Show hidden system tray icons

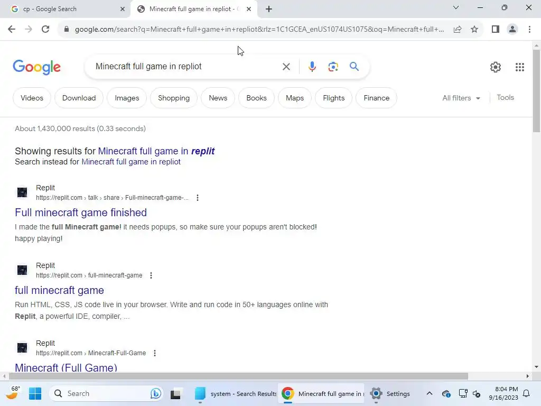(429, 393)
